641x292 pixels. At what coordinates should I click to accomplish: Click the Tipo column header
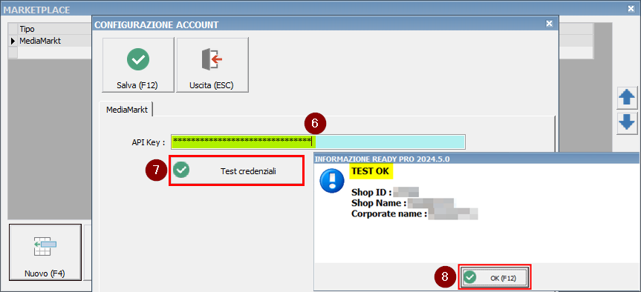pyautogui.click(x=54, y=29)
